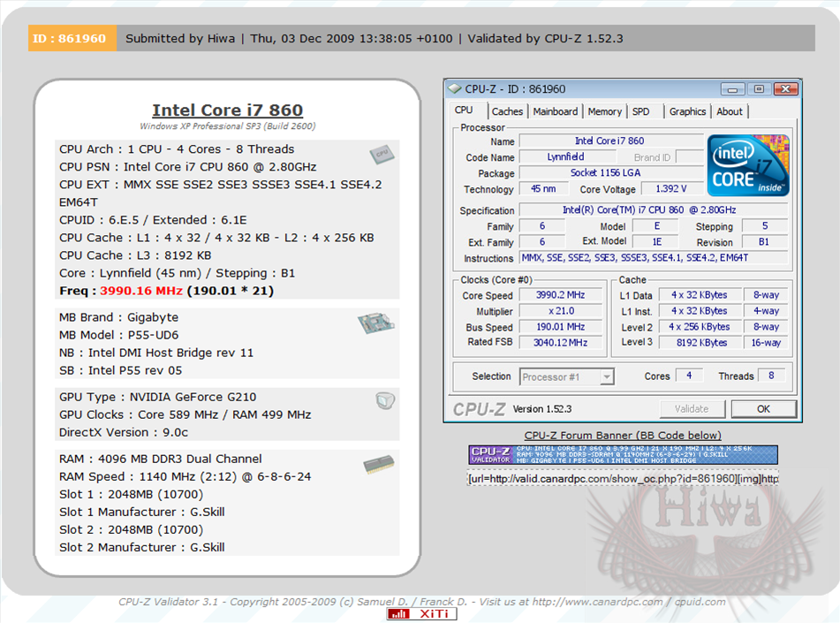Click the red 3990.16 MHz frequency text

pyautogui.click(x=141, y=291)
